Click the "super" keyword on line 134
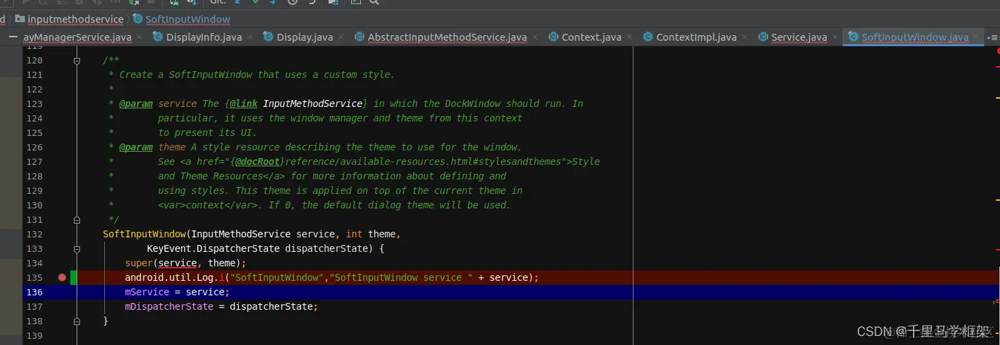1000x345 pixels. [139, 263]
